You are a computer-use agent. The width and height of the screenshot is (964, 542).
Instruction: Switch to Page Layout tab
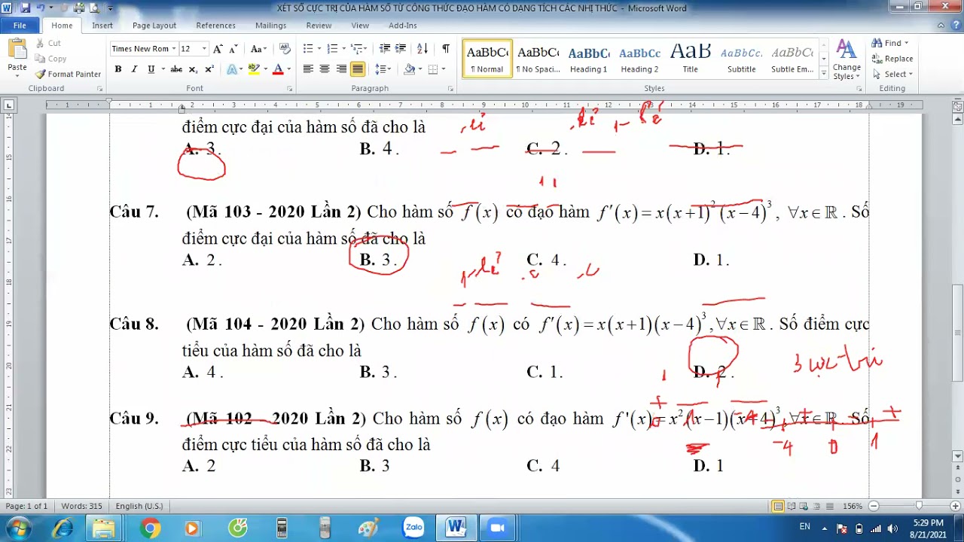pyautogui.click(x=154, y=25)
